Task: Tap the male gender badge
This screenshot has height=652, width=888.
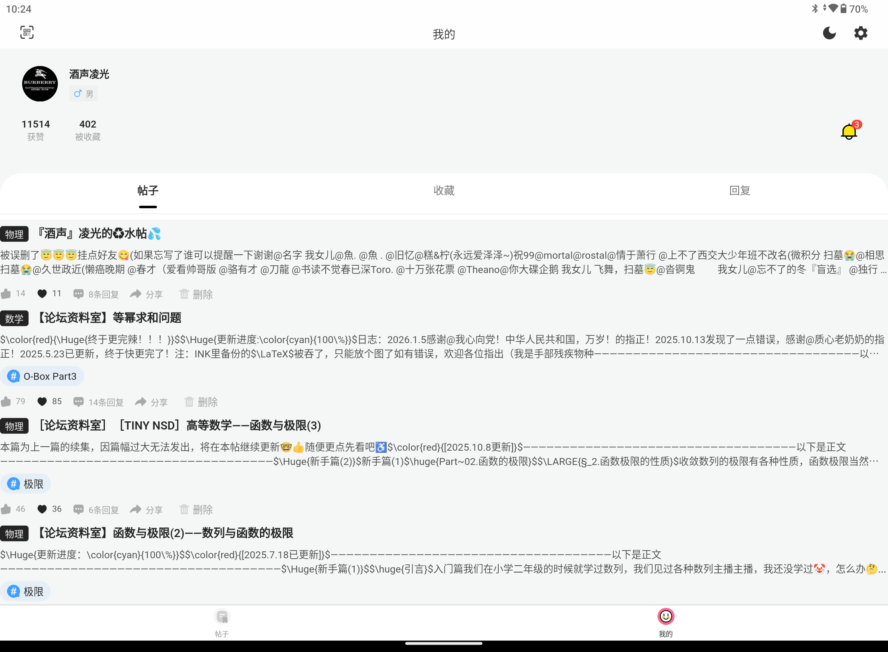Action: pyautogui.click(x=83, y=93)
